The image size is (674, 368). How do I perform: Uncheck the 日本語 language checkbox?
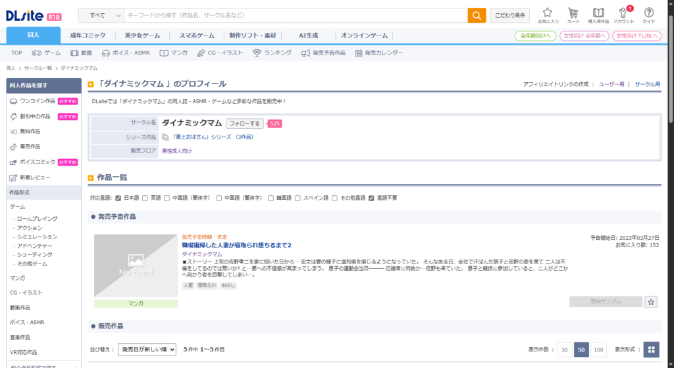click(118, 198)
